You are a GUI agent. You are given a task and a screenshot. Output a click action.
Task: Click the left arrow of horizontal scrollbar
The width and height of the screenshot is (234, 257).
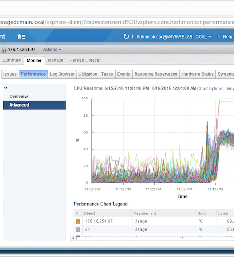click(x=73, y=238)
